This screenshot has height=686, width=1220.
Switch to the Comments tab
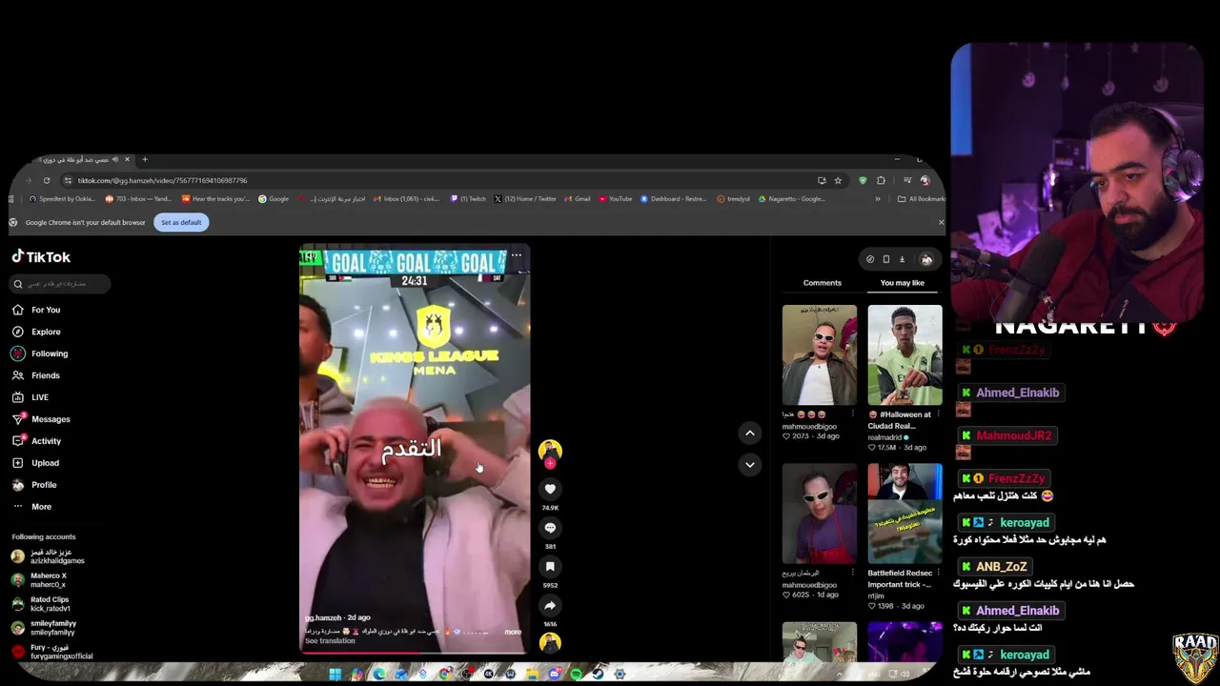(822, 283)
